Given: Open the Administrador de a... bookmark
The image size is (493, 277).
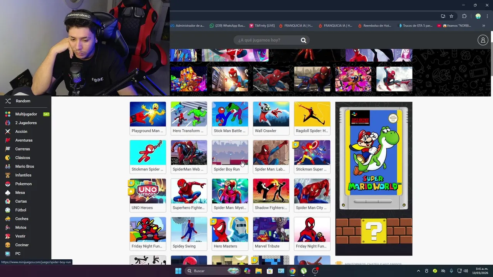Looking at the screenshot, I should point(188,26).
